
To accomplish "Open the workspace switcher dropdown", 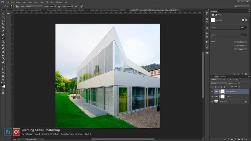I will [x=242, y=6].
